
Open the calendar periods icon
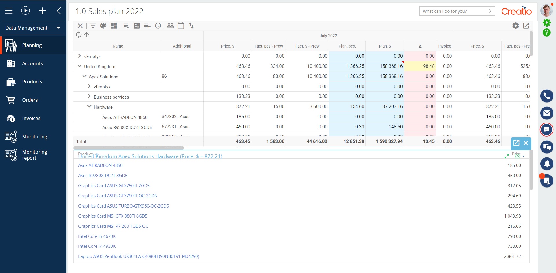pos(181,26)
